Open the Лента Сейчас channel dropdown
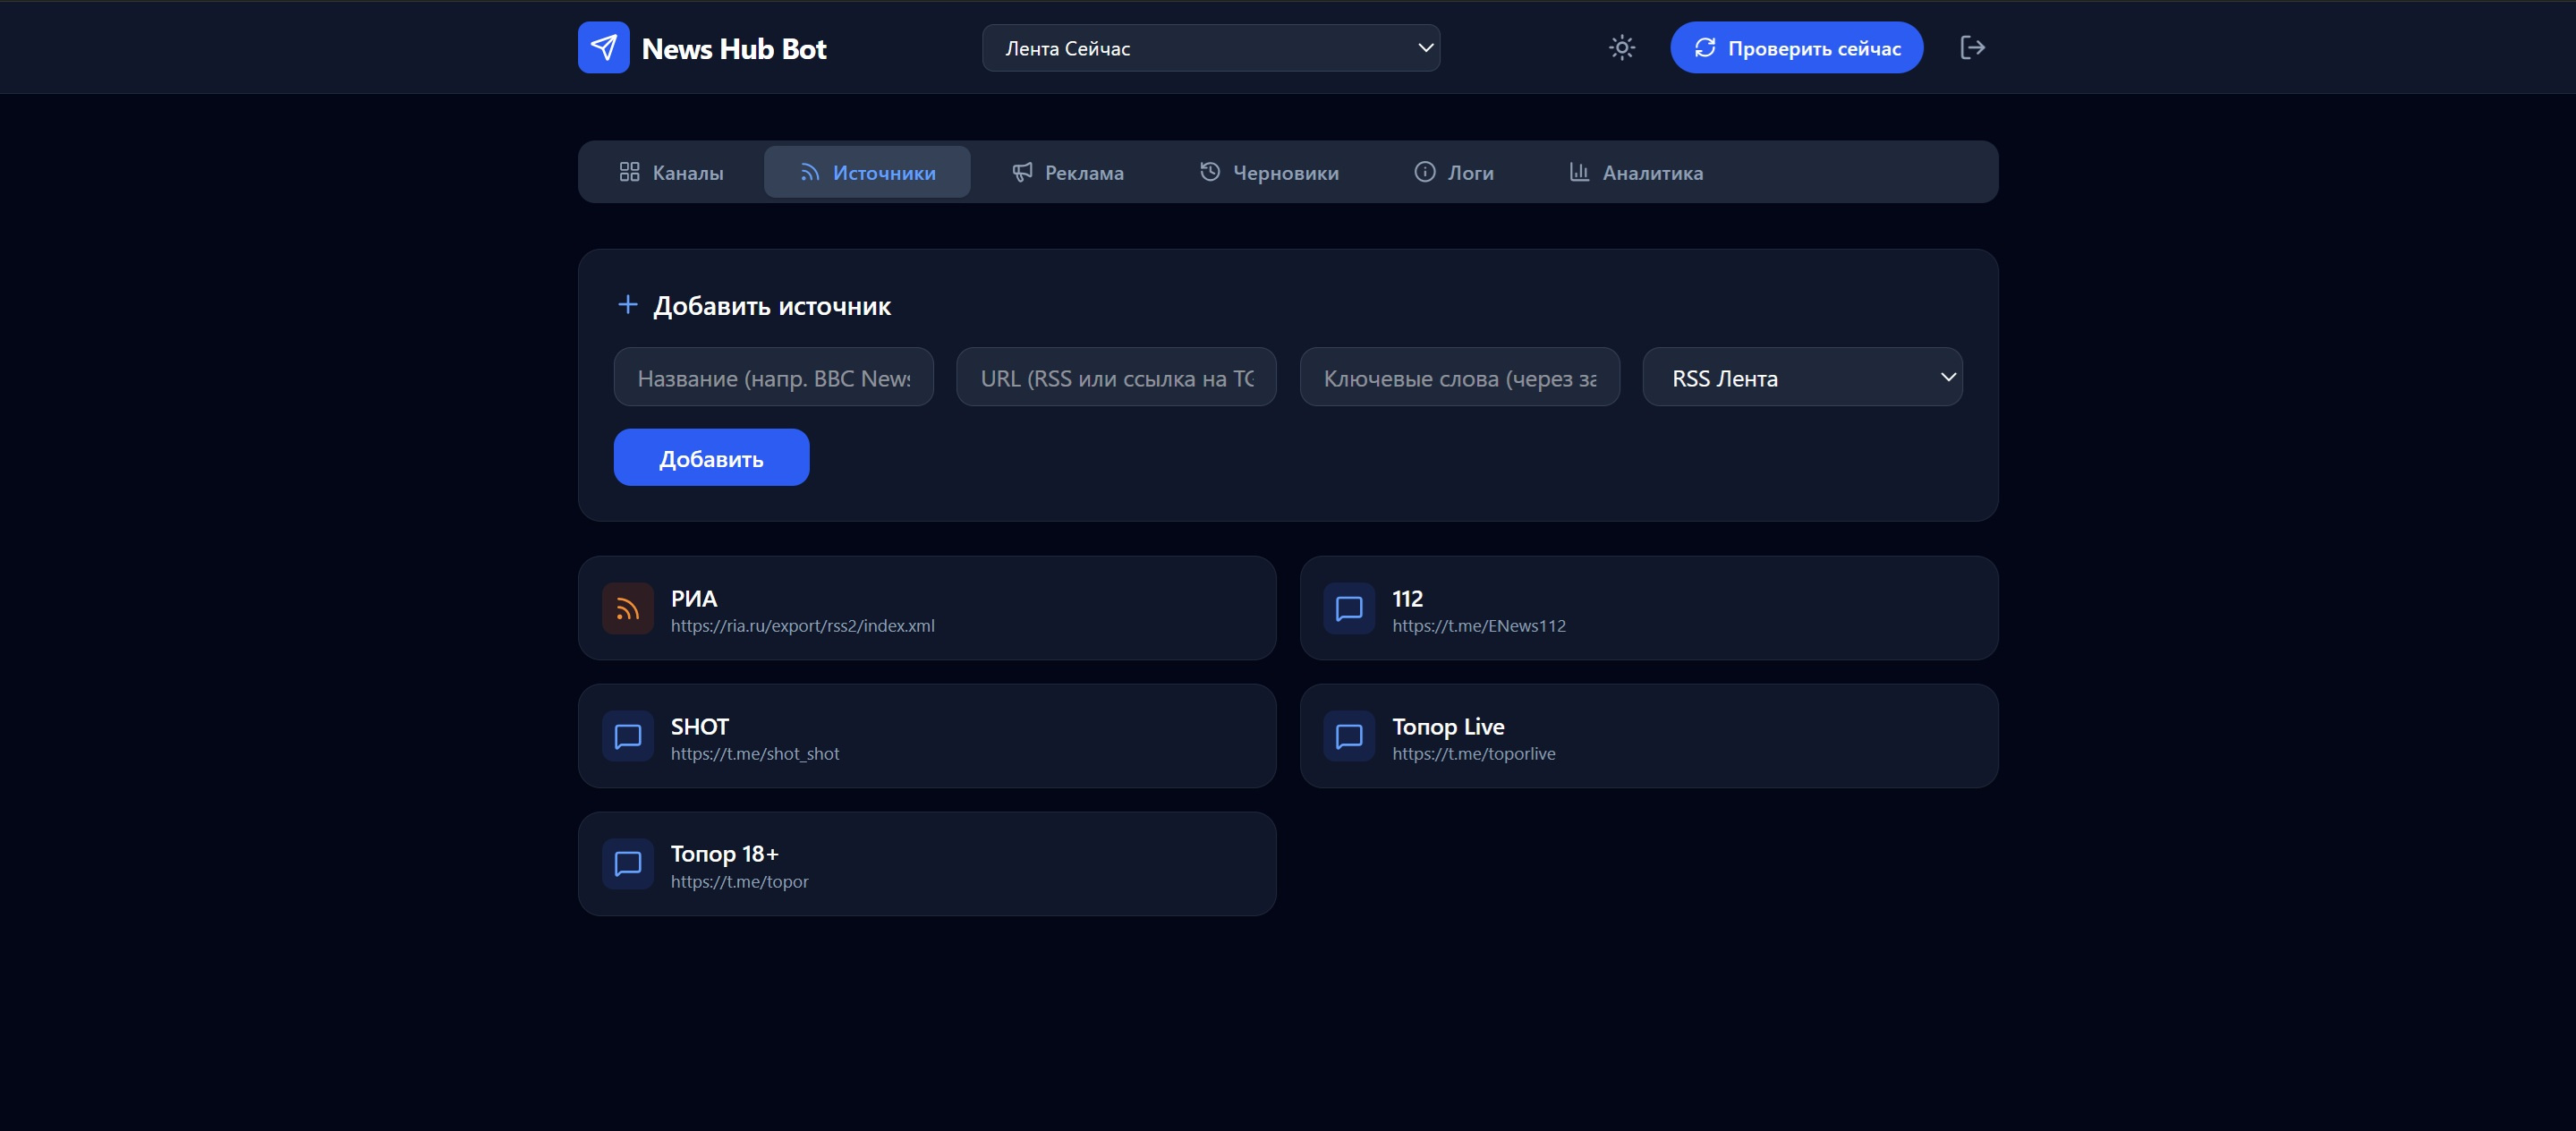The width and height of the screenshot is (2576, 1131). (x=1210, y=48)
